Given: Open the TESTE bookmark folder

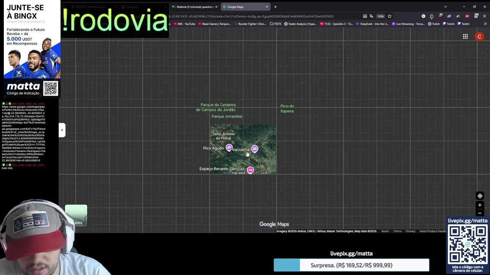Looking at the screenshot, I should pos(276,24).
